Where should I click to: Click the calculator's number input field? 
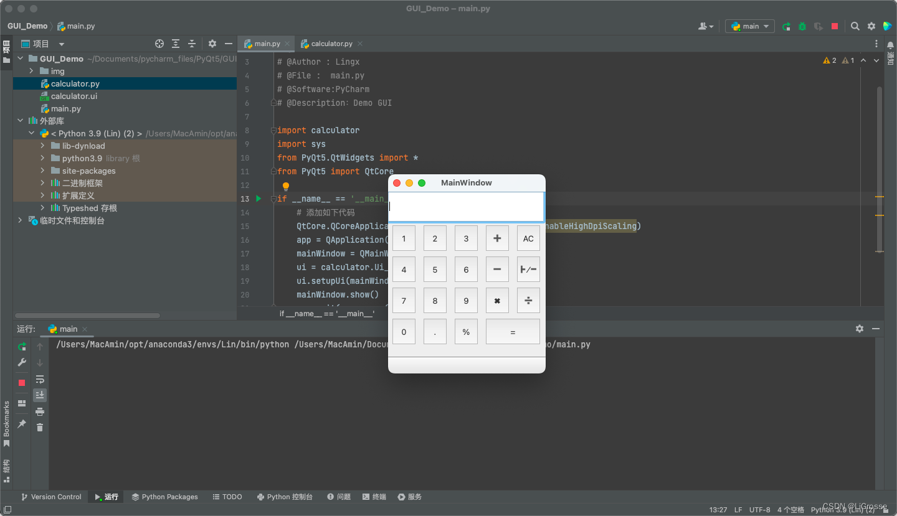coord(466,206)
